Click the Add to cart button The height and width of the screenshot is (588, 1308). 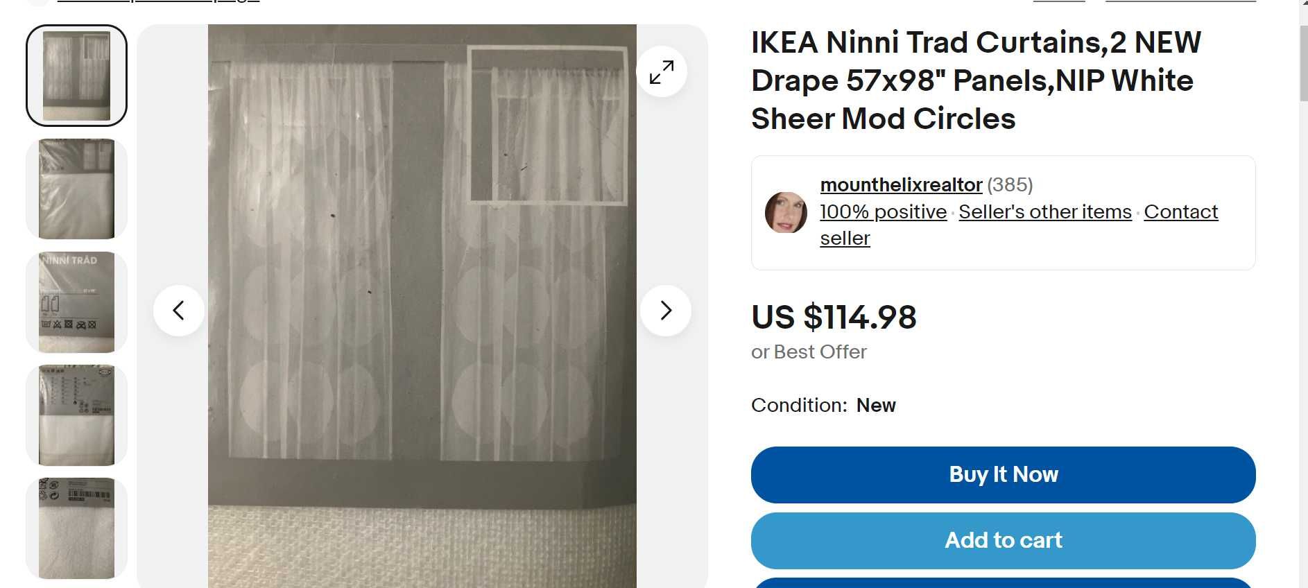1003,541
